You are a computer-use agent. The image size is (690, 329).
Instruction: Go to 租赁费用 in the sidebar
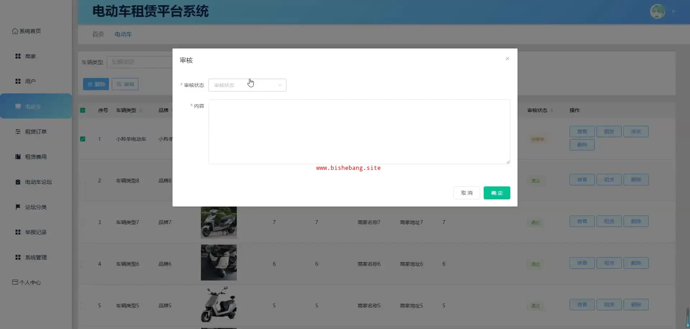click(x=36, y=157)
